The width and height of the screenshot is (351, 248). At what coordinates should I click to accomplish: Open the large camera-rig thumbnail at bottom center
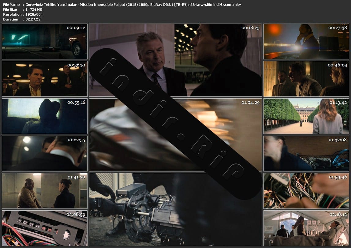tap(175, 209)
